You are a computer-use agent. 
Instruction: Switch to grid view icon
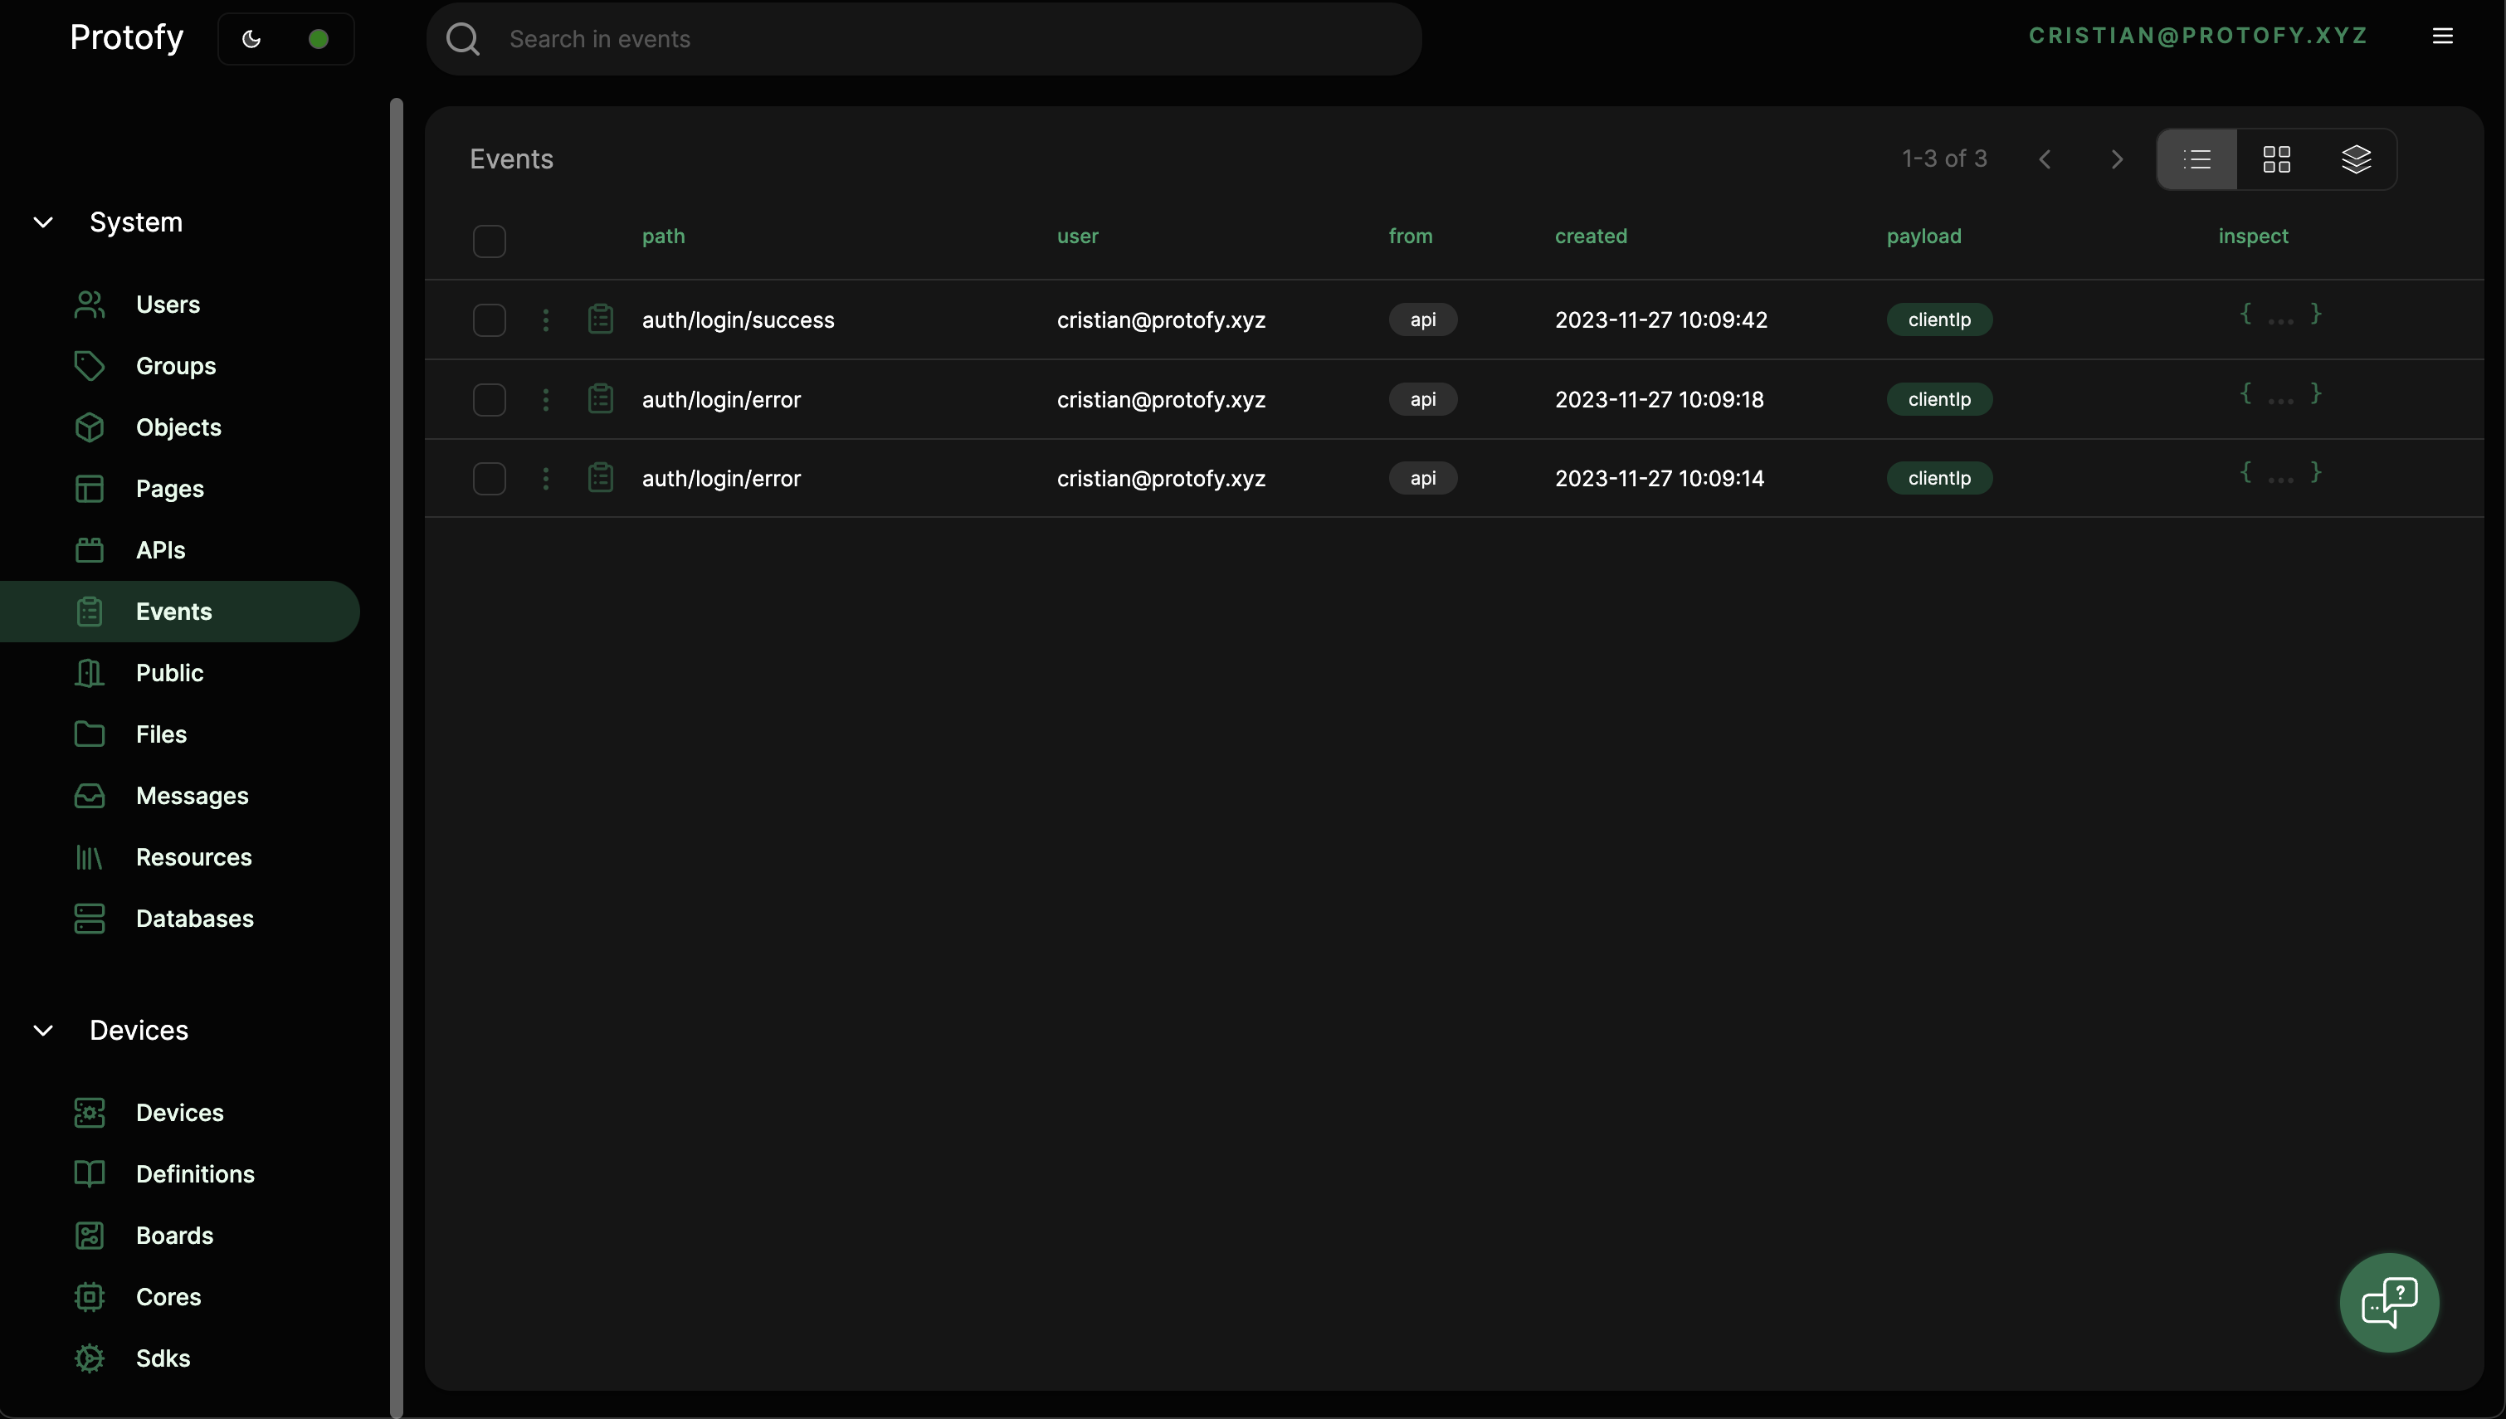2276,158
